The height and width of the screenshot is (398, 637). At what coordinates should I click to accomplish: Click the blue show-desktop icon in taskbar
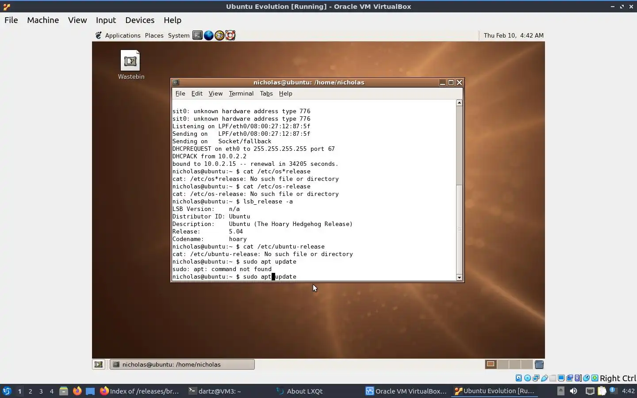coord(90,391)
